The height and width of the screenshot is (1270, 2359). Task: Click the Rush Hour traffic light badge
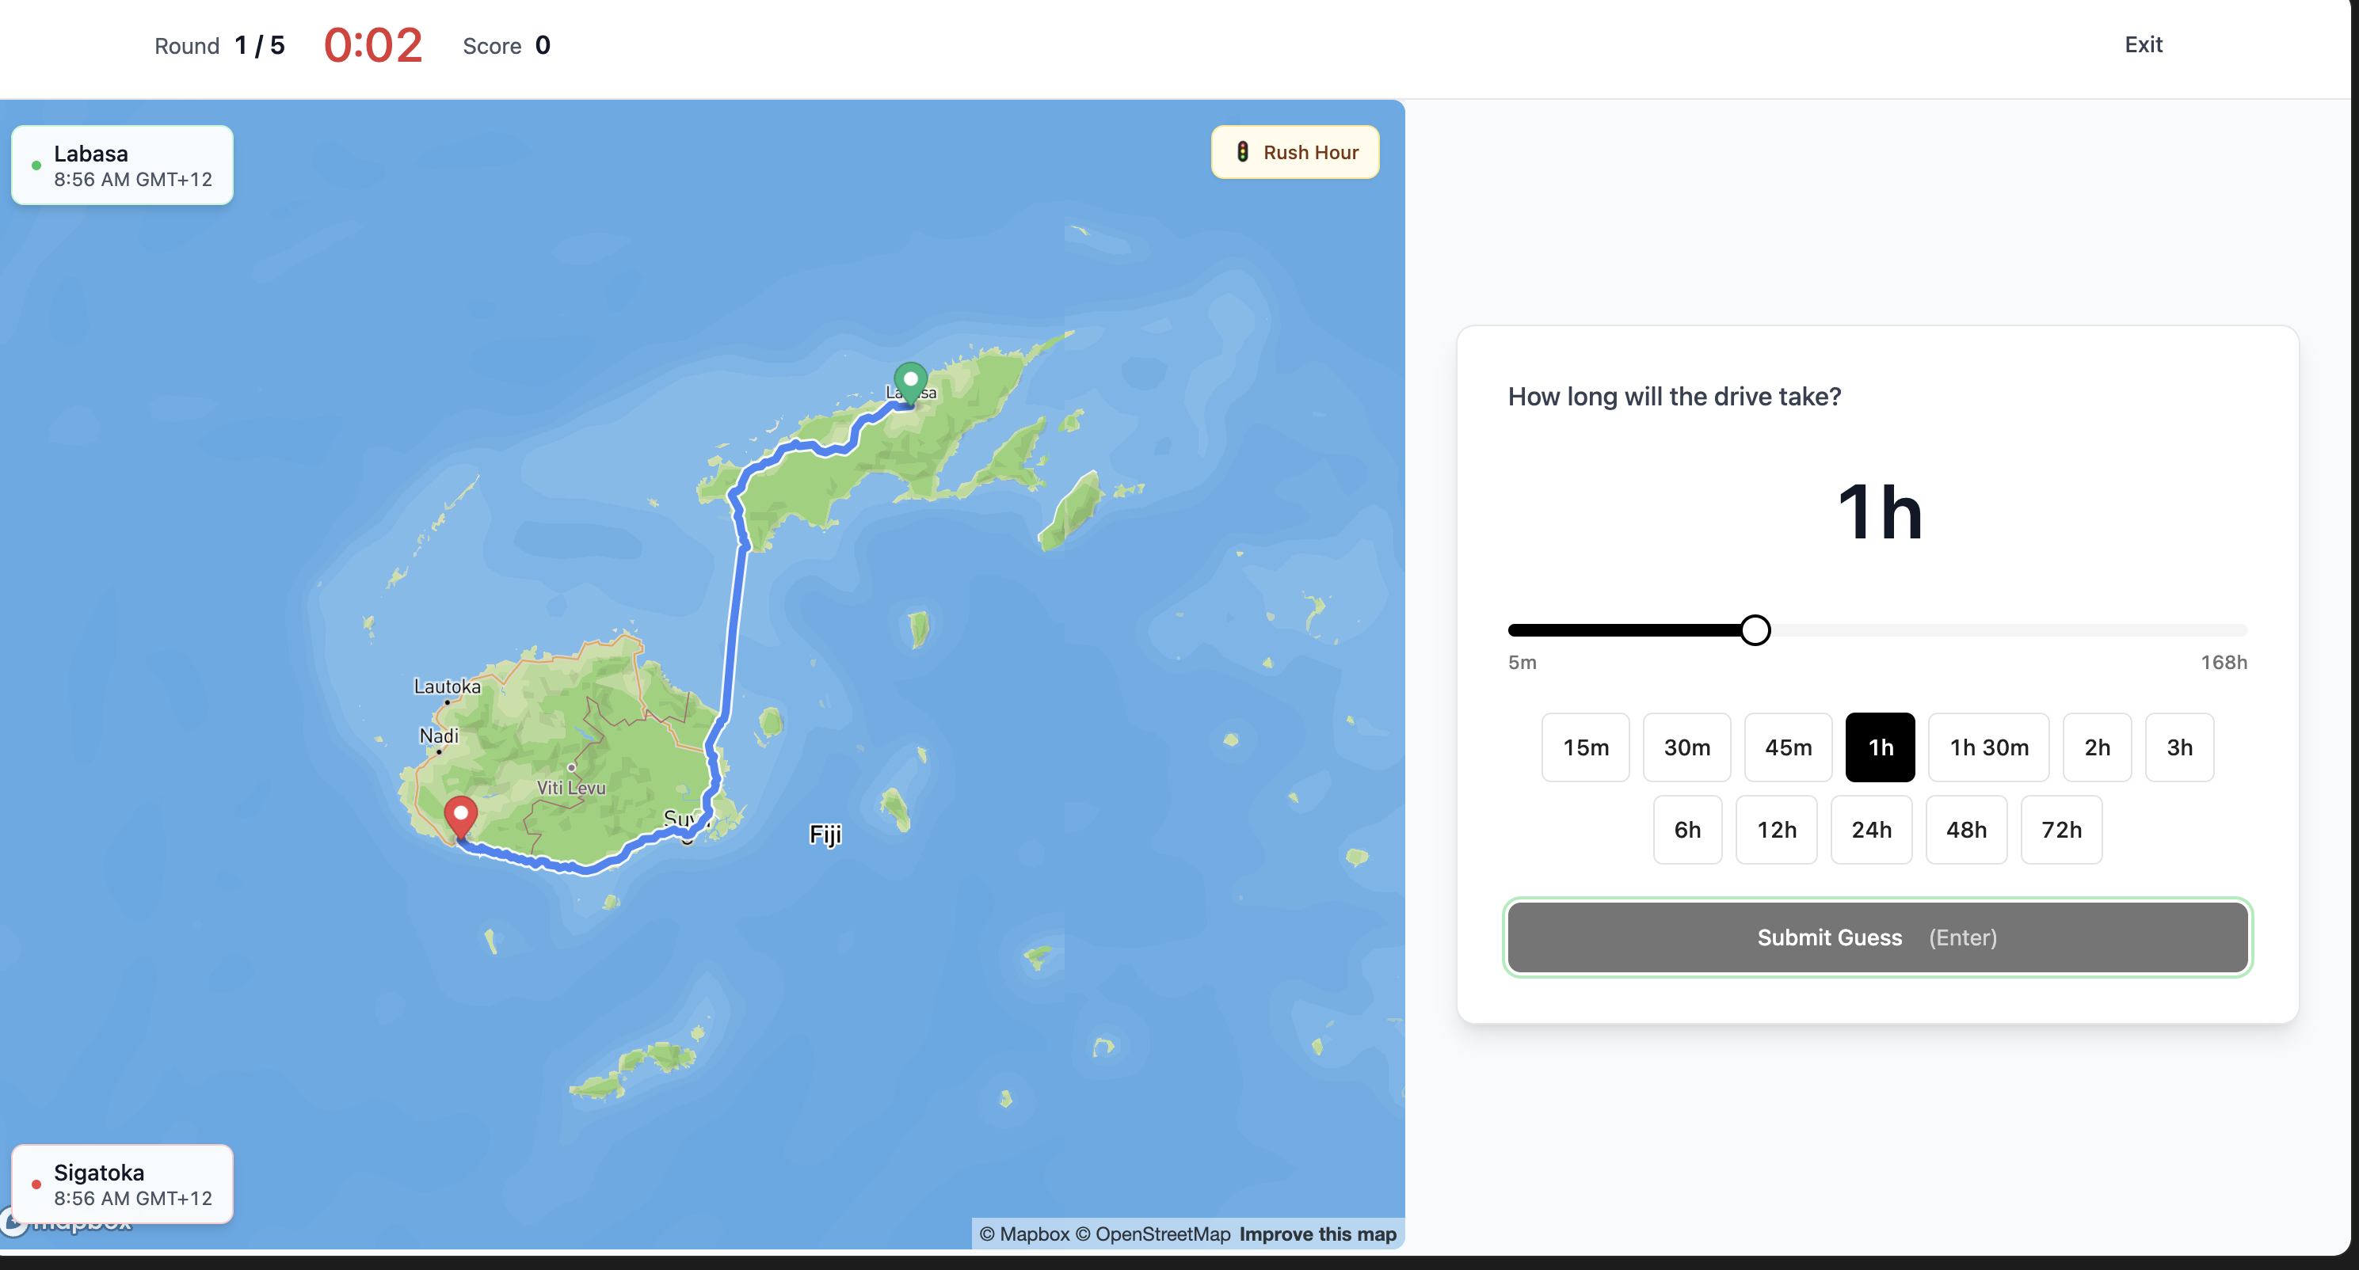point(1295,152)
